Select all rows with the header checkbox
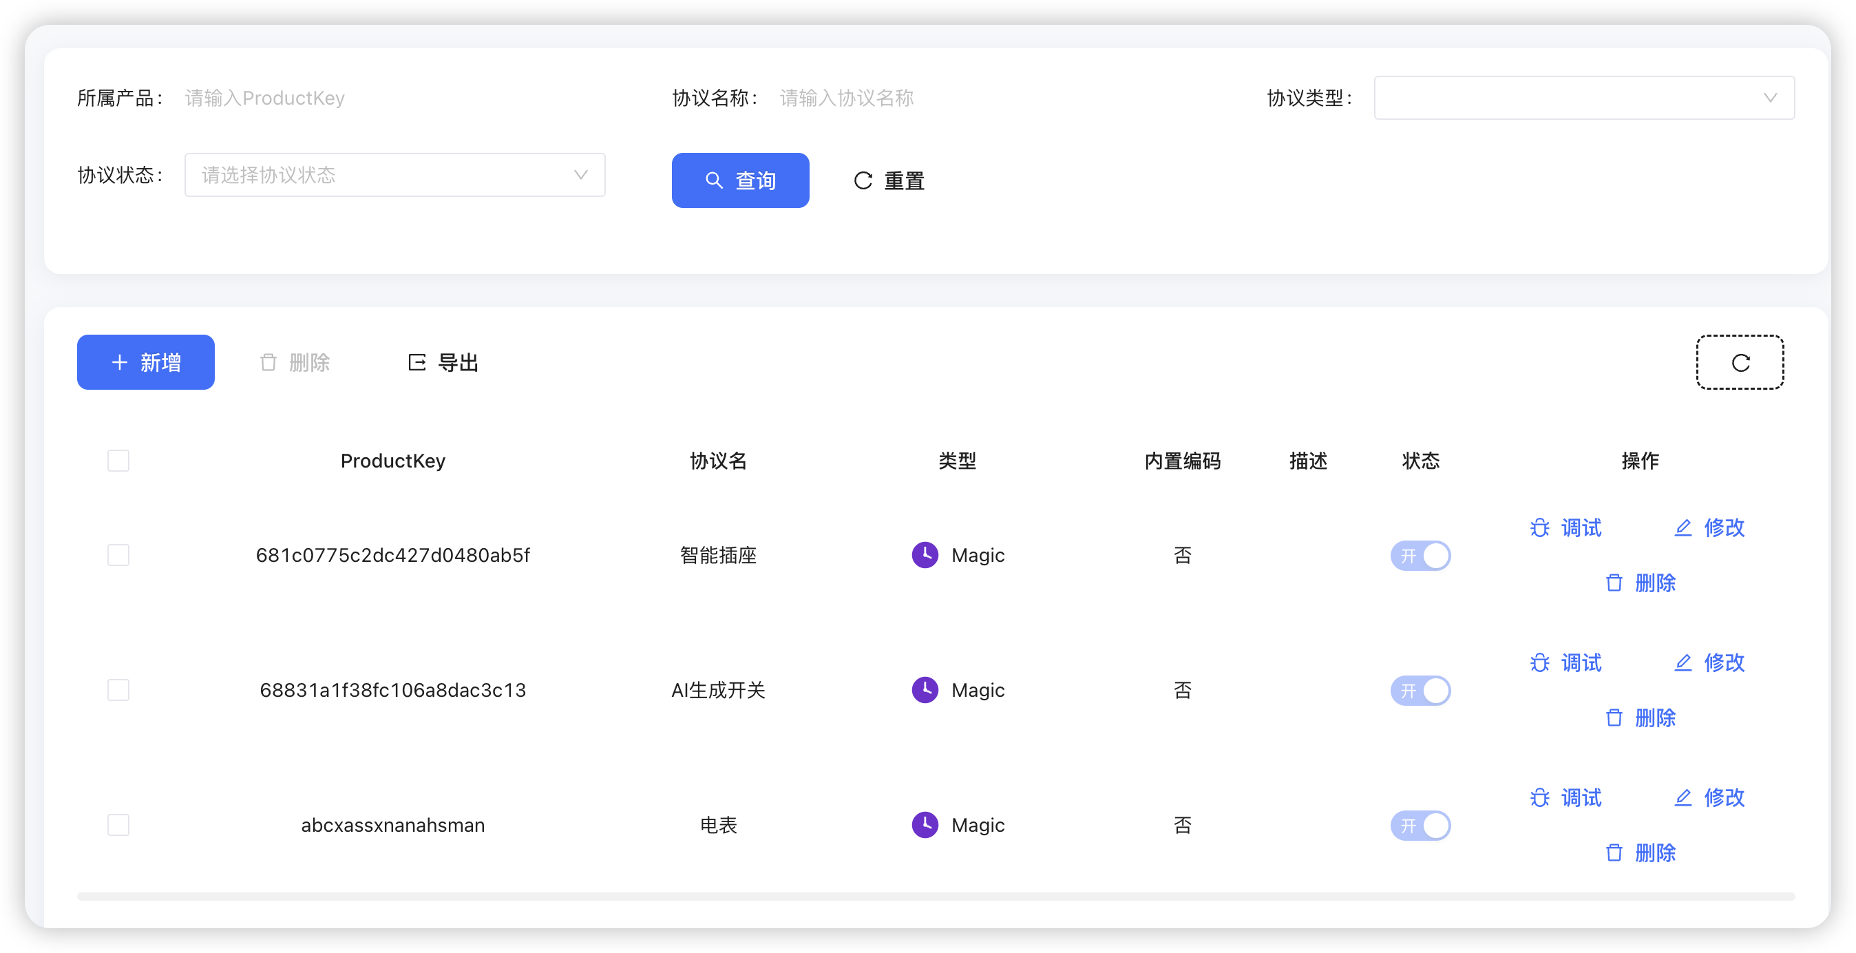 (118, 460)
